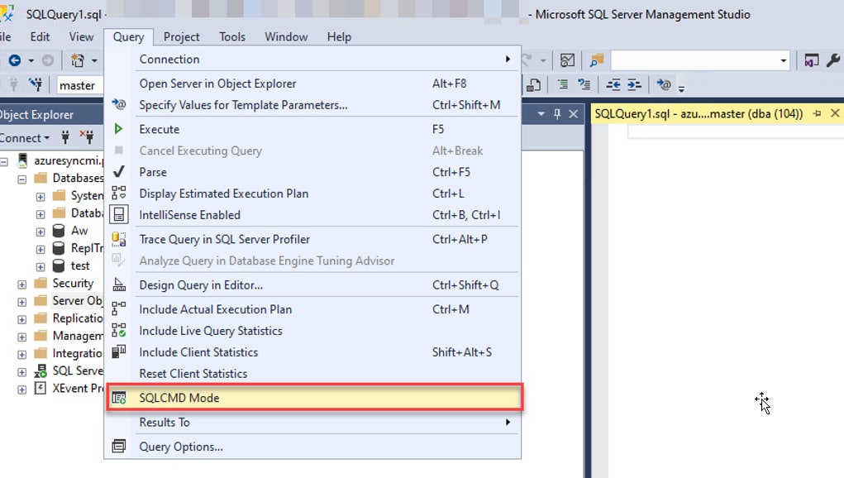
Task: Click the Query Options… entry
Action: pyautogui.click(x=312, y=447)
